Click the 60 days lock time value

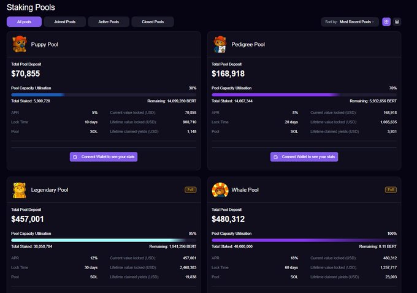pyautogui.click(x=291, y=267)
